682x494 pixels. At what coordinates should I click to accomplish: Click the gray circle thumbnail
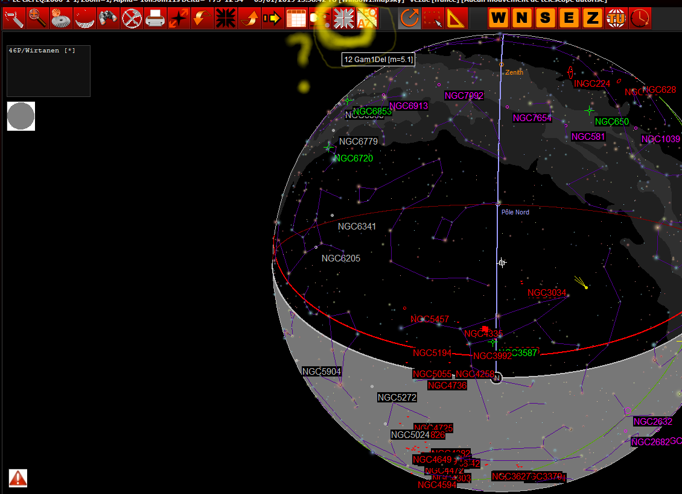coord(21,116)
